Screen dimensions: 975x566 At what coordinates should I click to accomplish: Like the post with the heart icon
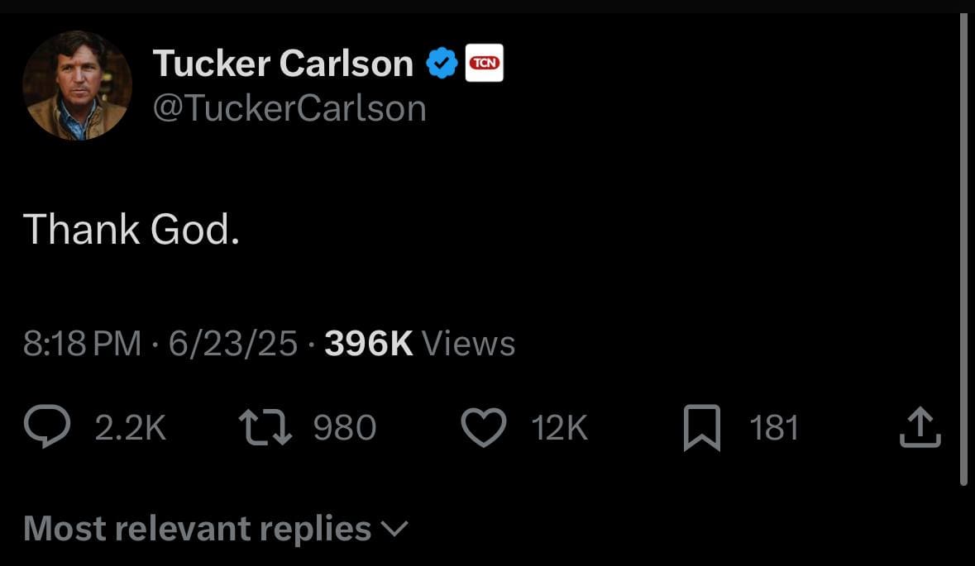pos(483,429)
